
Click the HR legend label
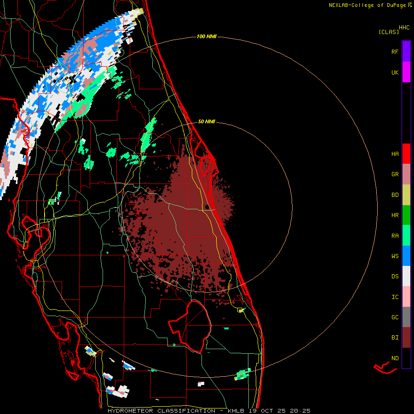point(395,215)
